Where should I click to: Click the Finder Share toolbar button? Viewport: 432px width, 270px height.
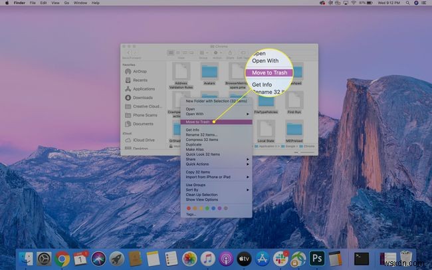click(230, 53)
